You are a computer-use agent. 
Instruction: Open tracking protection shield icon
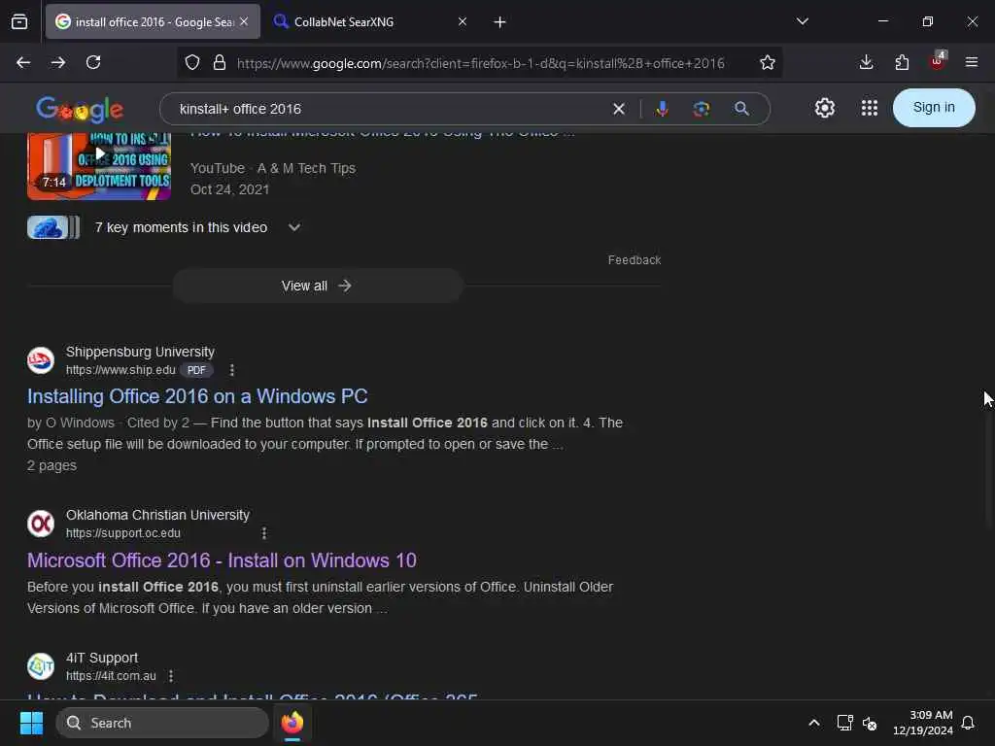pyautogui.click(x=192, y=62)
